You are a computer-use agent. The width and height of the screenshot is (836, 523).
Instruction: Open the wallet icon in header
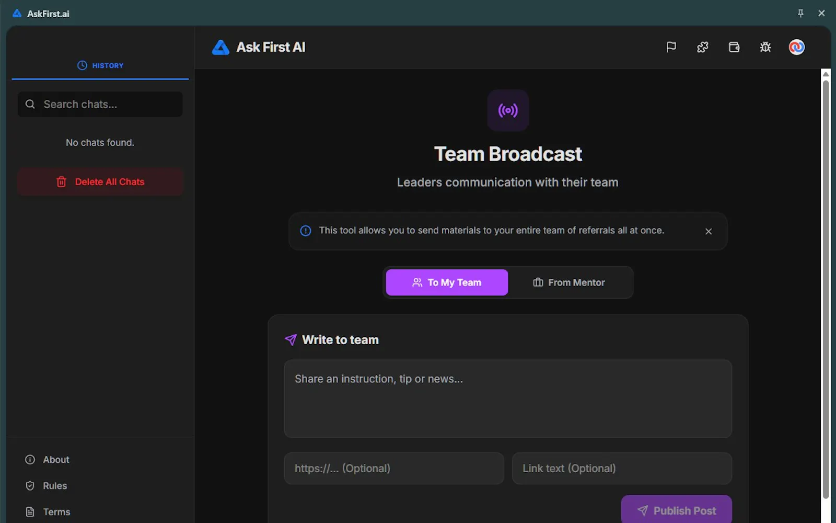tap(734, 47)
